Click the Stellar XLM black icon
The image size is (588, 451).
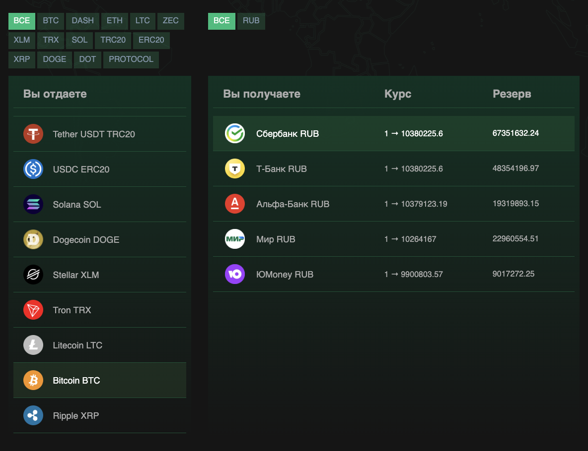(33, 275)
